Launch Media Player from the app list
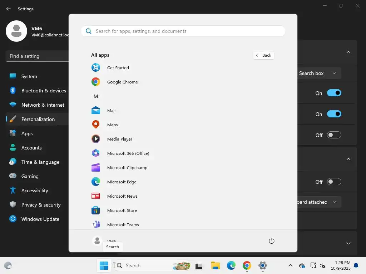Screen dimensions: 366x274 [x=119, y=139]
